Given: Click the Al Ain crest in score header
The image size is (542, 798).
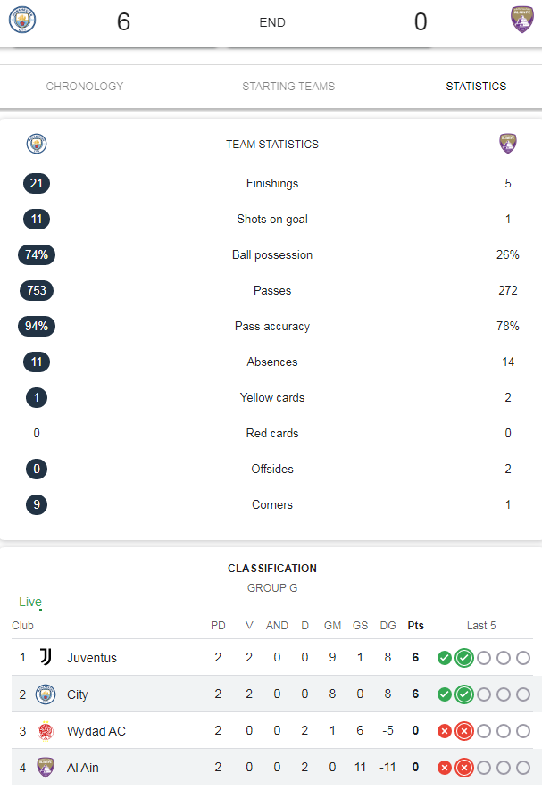Looking at the screenshot, I should pos(521,20).
